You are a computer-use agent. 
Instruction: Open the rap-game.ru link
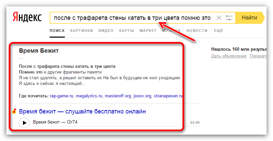(61, 96)
